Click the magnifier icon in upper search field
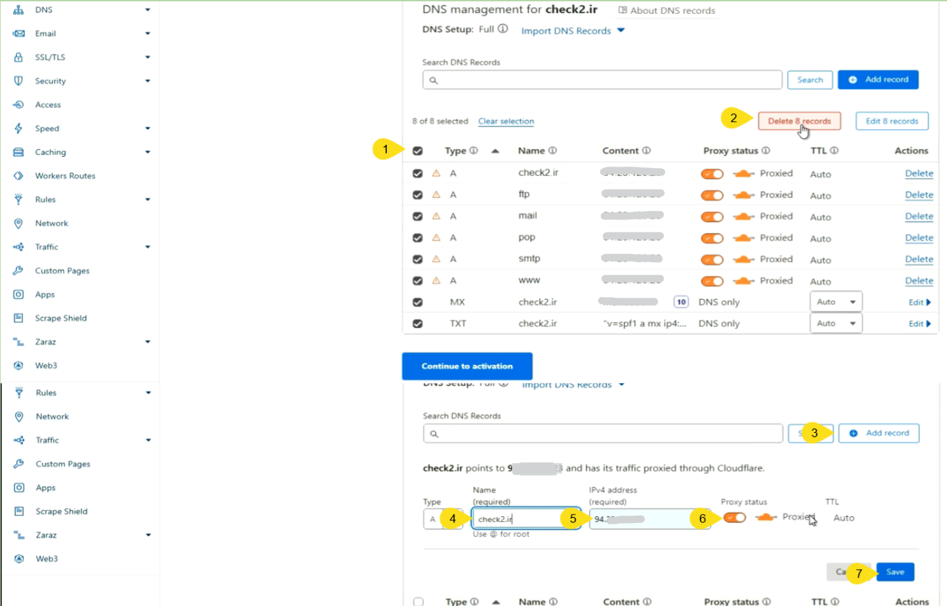The height and width of the screenshot is (606, 947). (x=434, y=80)
